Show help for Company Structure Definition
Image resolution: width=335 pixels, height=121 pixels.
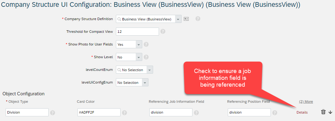tap(198, 19)
